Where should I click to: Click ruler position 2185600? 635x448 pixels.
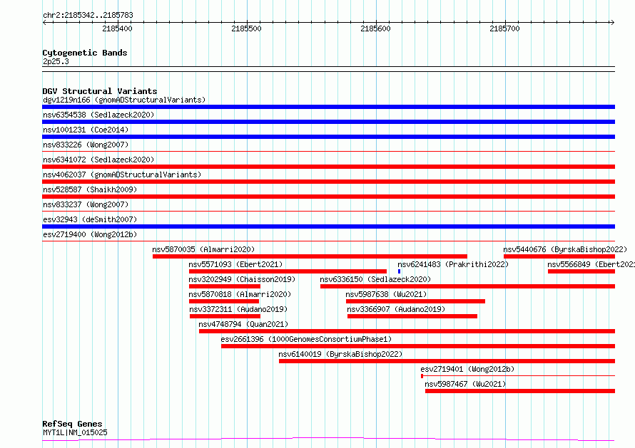tap(375, 28)
